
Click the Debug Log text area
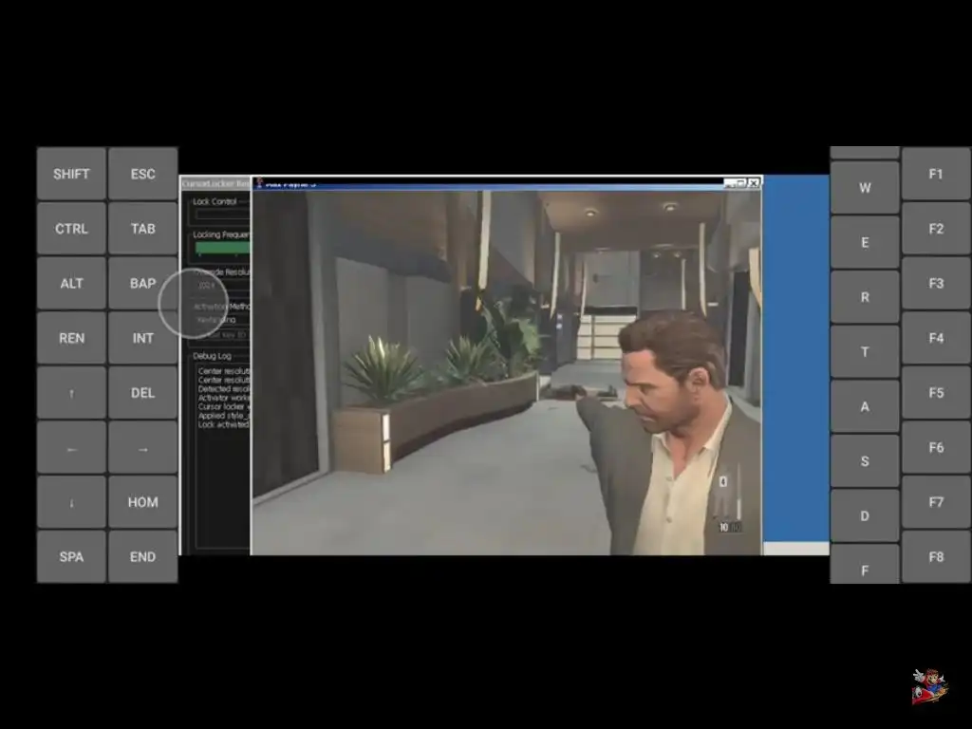(224, 456)
